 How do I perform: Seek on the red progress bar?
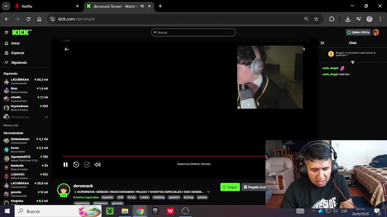pyautogui.click(x=164, y=156)
